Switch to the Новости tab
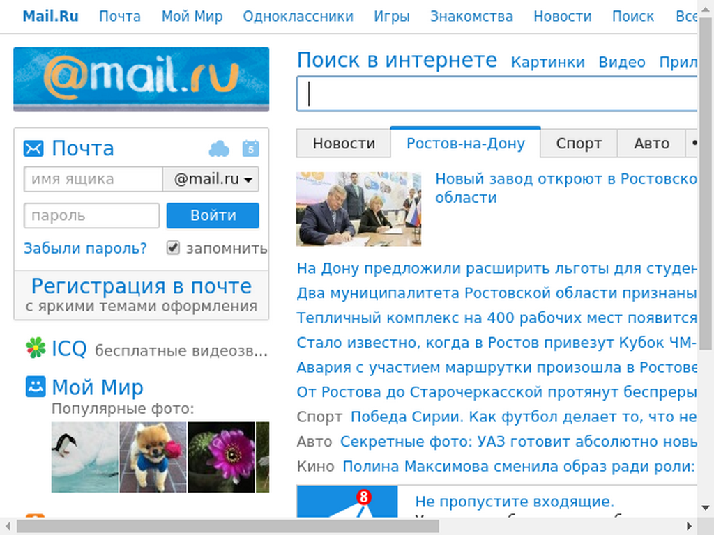The width and height of the screenshot is (714, 535). (344, 144)
